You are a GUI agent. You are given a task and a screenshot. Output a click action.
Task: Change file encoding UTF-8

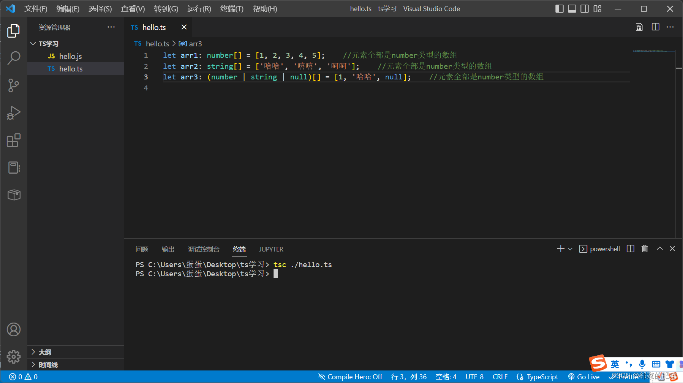(474, 377)
